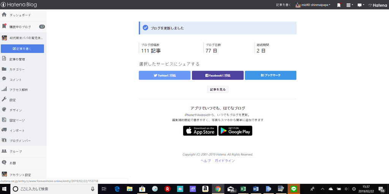This screenshot has width=389, height=194.
Task: Open Word from the taskbar
Action: click(x=256, y=189)
